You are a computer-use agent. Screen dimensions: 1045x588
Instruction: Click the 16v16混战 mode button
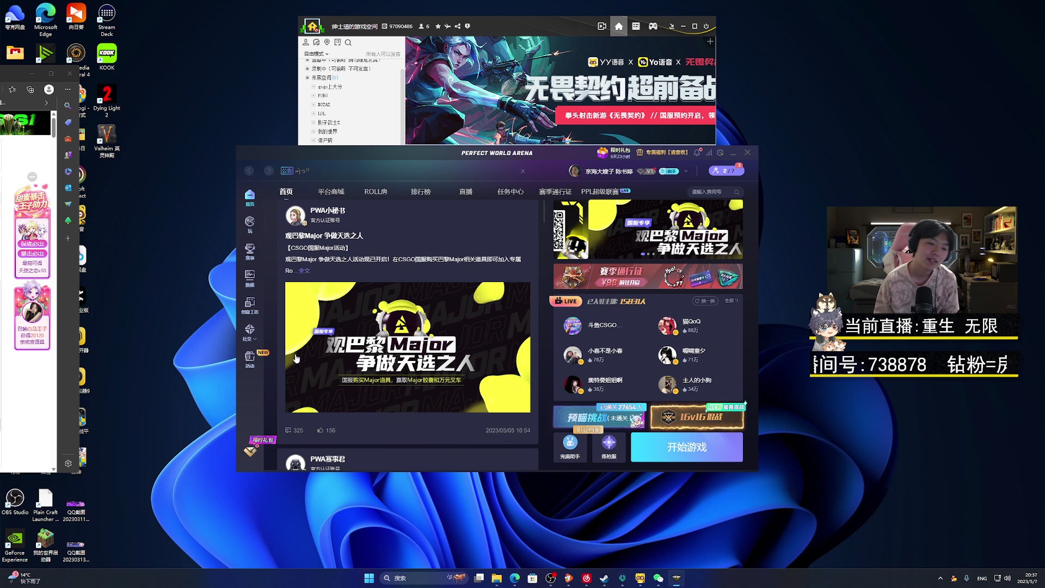(697, 416)
